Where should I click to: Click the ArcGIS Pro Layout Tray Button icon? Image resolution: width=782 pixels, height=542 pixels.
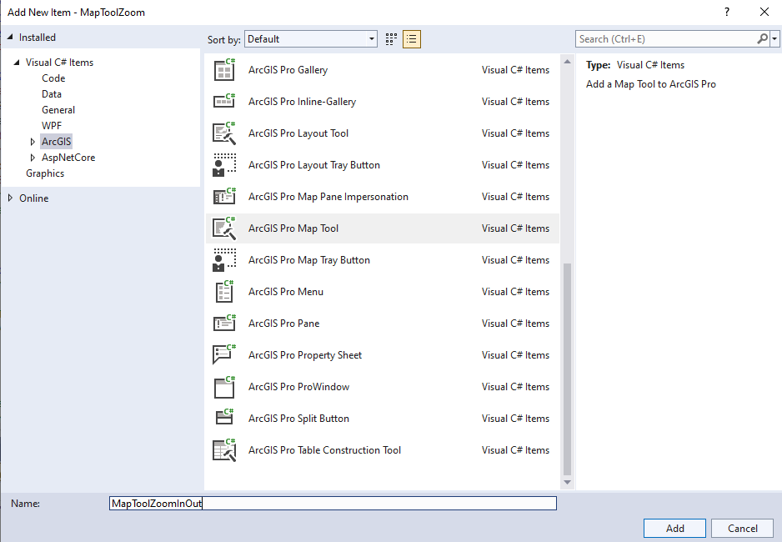[x=224, y=165]
